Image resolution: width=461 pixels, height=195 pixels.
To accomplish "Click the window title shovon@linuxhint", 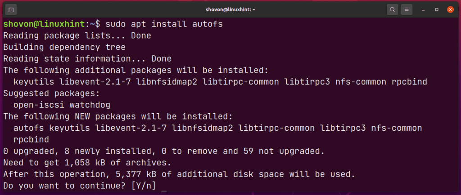I will [230, 9].
